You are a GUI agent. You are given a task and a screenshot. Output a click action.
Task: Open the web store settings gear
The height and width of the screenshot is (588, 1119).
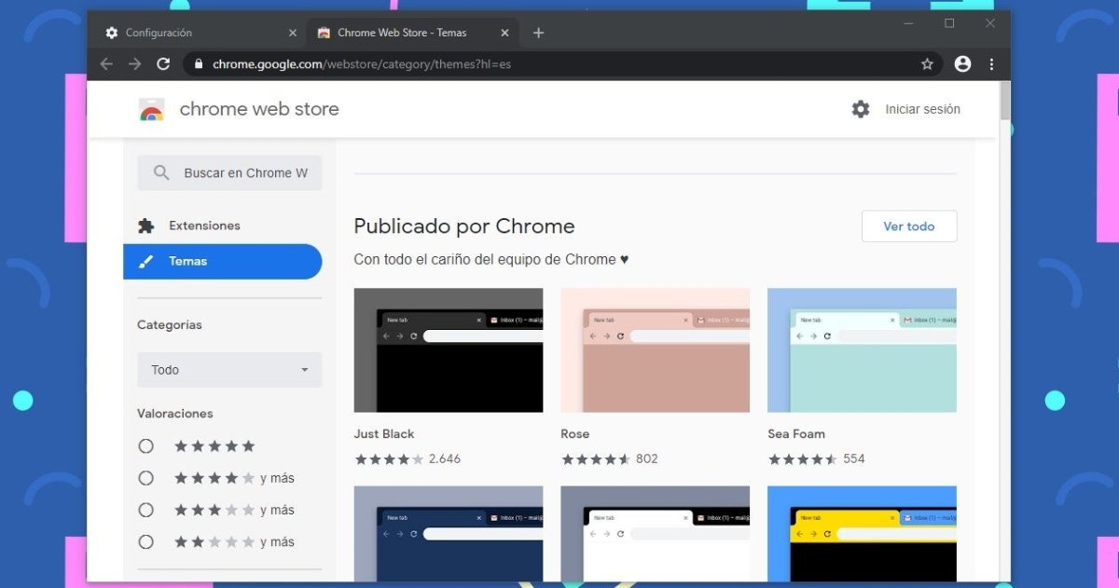(860, 109)
